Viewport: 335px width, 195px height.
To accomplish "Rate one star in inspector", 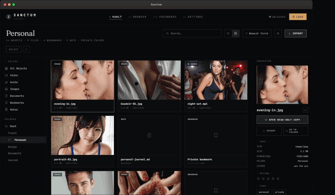I will coord(259,179).
